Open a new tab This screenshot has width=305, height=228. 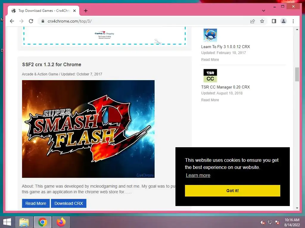click(85, 11)
